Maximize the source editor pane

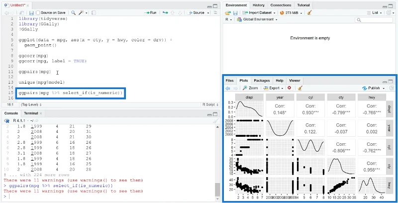pos(215,6)
